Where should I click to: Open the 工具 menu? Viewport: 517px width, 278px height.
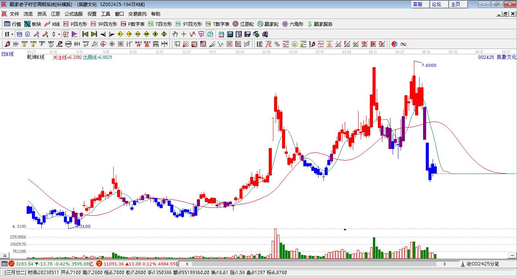point(106,14)
